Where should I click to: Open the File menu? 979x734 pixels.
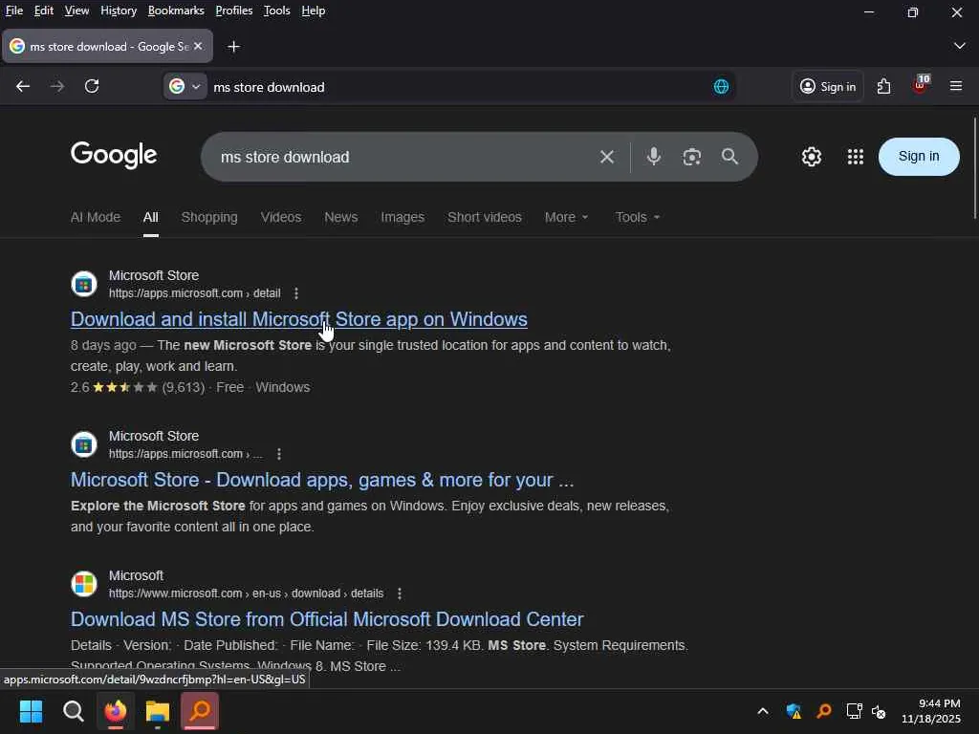click(13, 11)
